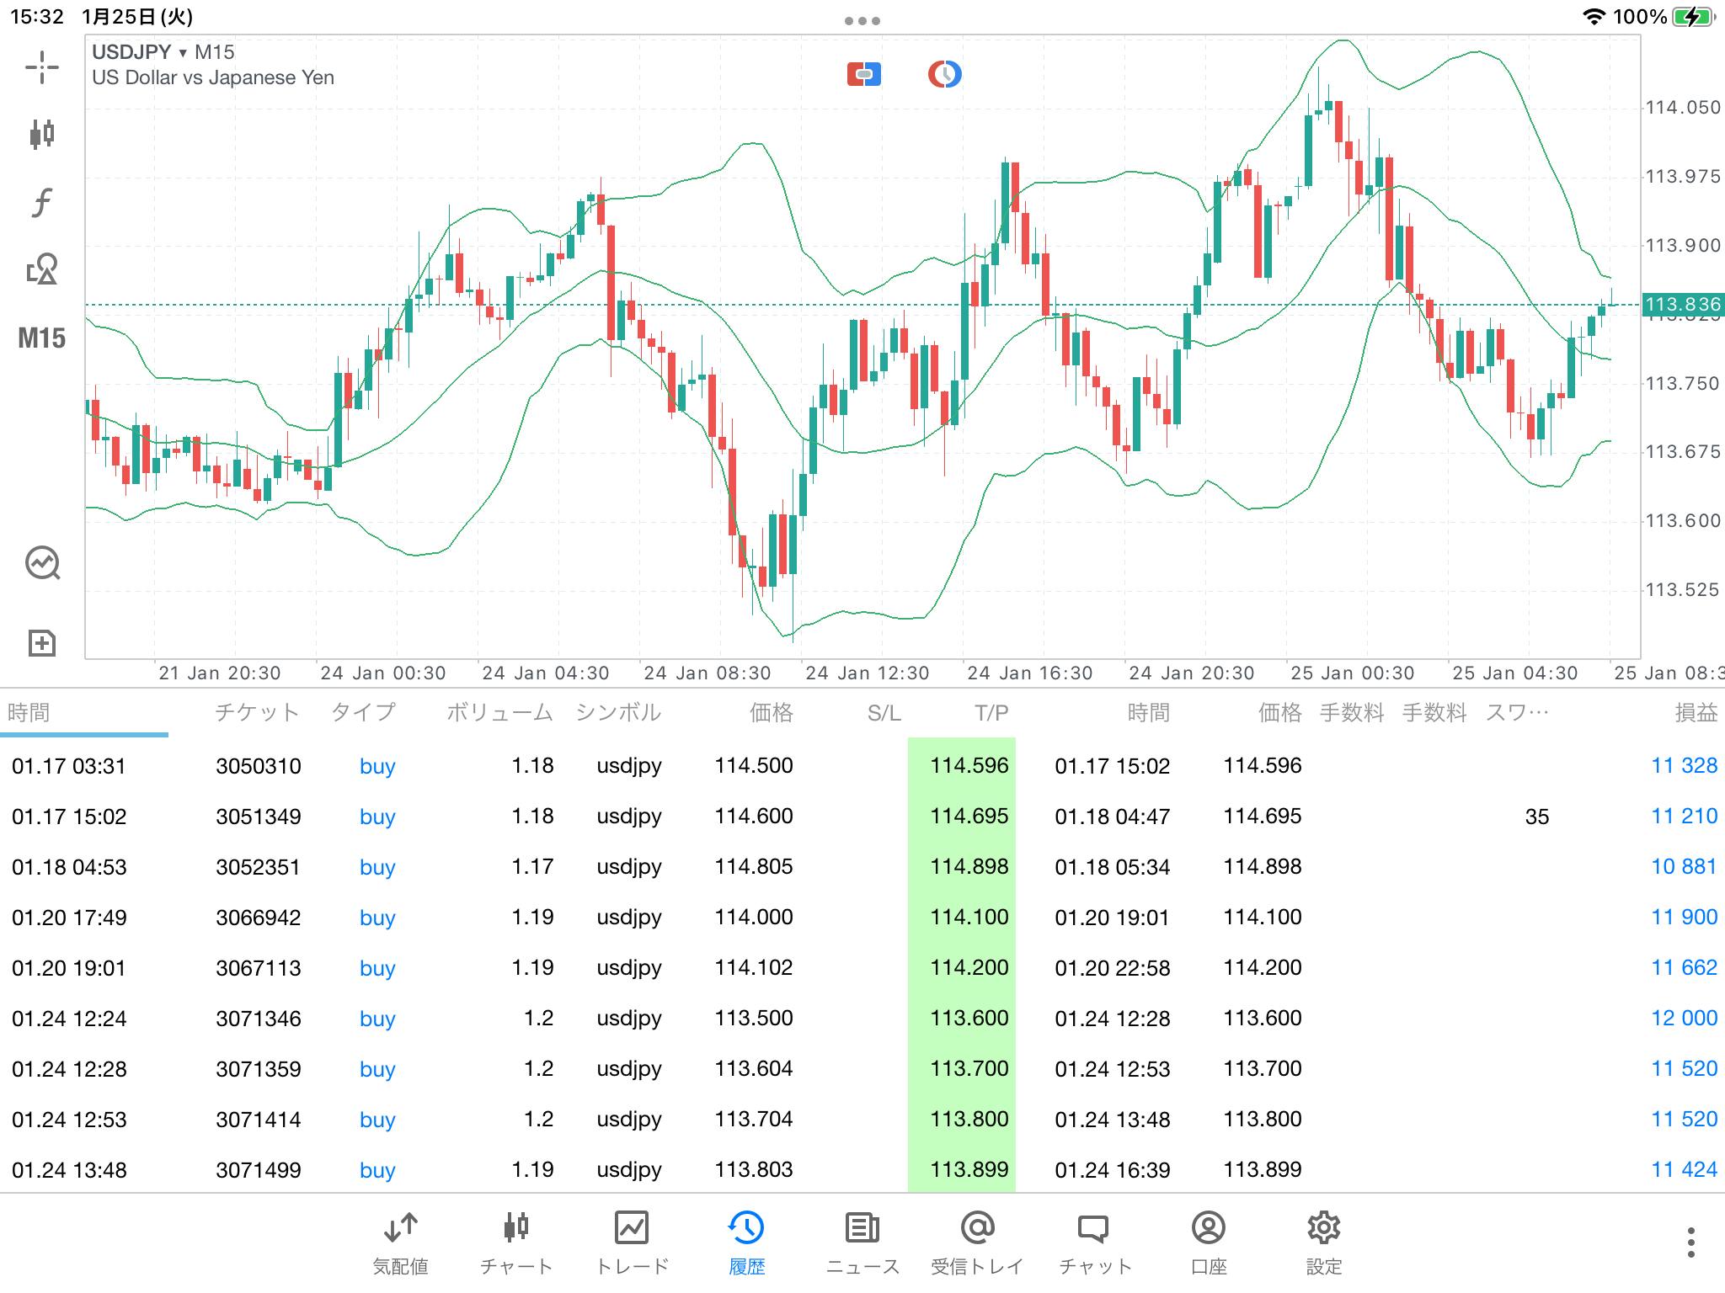This screenshot has width=1725, height=1293.
Task: Select the crosshair cursor tool
Action: 41,67
